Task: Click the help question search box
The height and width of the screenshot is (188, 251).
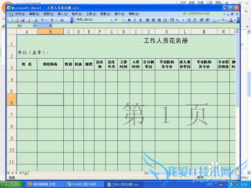Action: pos(202,14)
